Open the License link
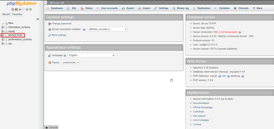The image size is (274, 129). coord(197,124)
